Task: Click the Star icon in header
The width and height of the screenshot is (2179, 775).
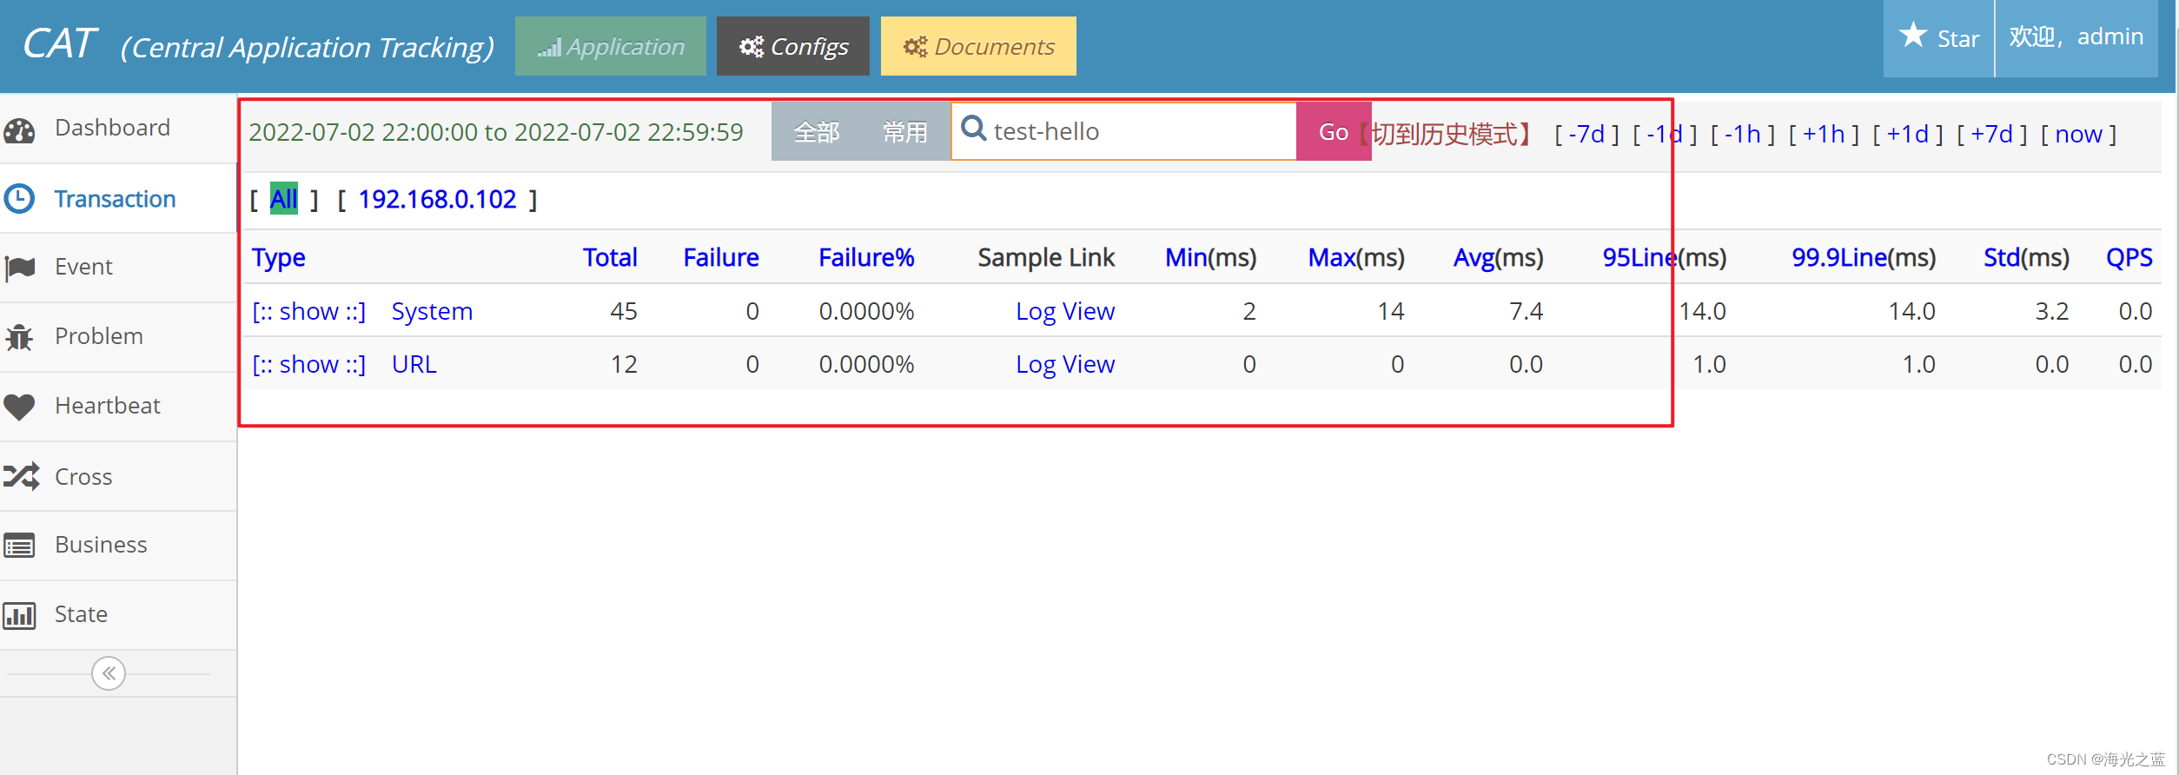Action: tap(1913, 36)
